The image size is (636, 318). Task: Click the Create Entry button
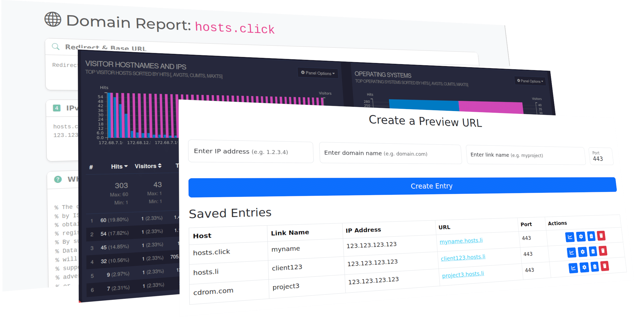[403, 187]
